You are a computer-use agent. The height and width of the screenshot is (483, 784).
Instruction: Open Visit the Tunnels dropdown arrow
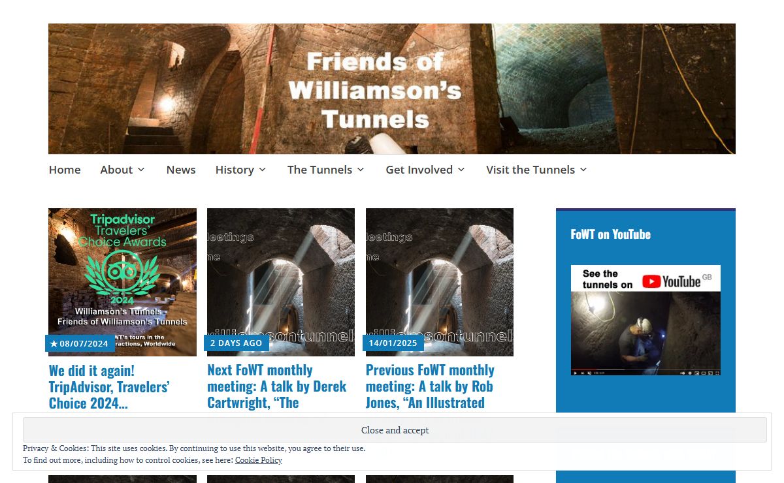click(x=583, y=170)
